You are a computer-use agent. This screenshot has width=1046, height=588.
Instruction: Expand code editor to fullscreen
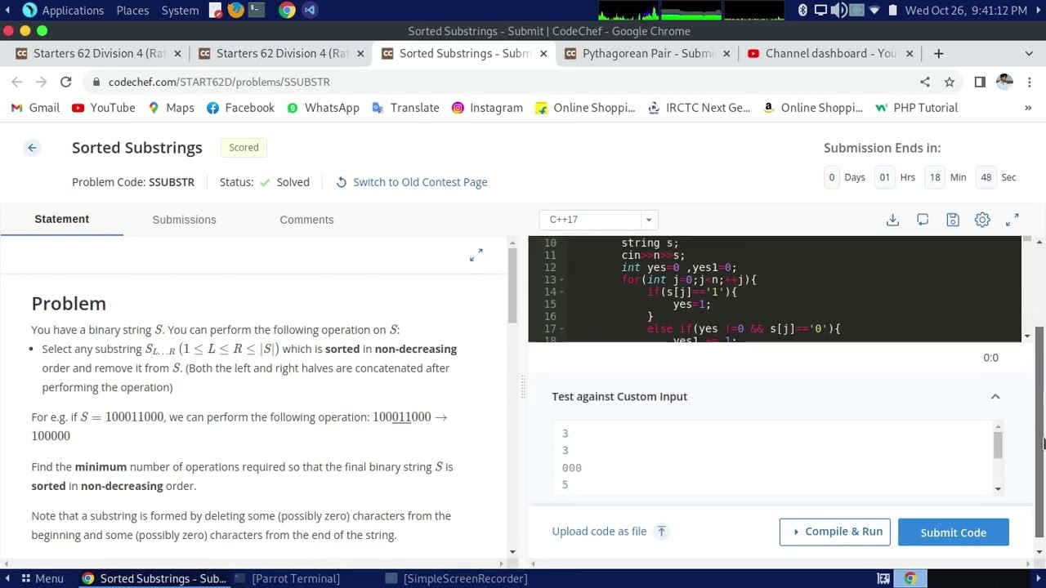(1012, 220)
